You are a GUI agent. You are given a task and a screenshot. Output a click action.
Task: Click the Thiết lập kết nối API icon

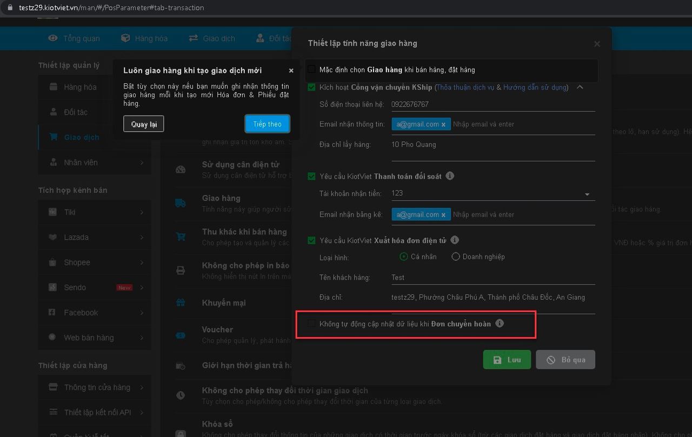[53, 412]
